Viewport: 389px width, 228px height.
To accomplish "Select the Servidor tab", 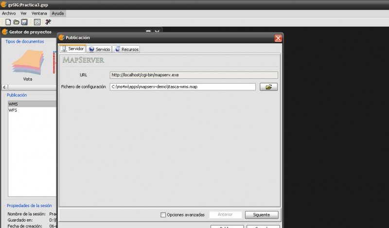I will click(72, 49).
